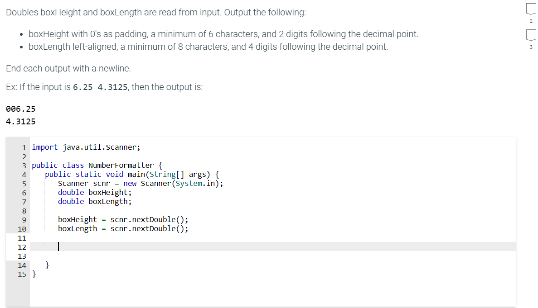Click the closing brace on line 15
The width and height of the screenshot is (538, 308).
33,274
